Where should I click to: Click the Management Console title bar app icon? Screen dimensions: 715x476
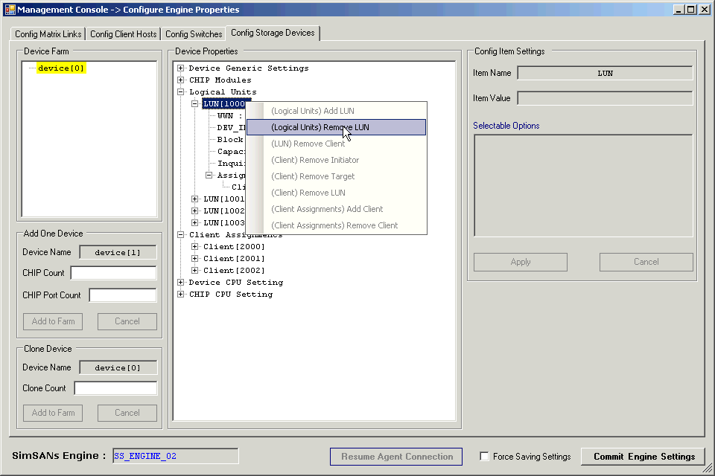10,10
